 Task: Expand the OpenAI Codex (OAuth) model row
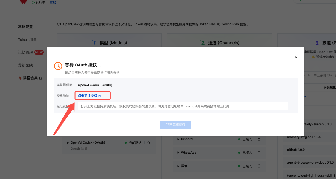(68, 143)
